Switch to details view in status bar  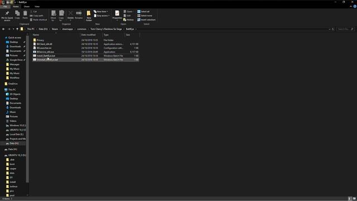(350, 199)
